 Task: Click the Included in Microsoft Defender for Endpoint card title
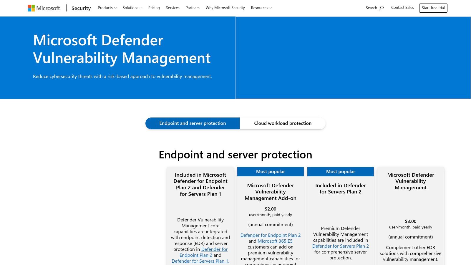coord(200,184)
